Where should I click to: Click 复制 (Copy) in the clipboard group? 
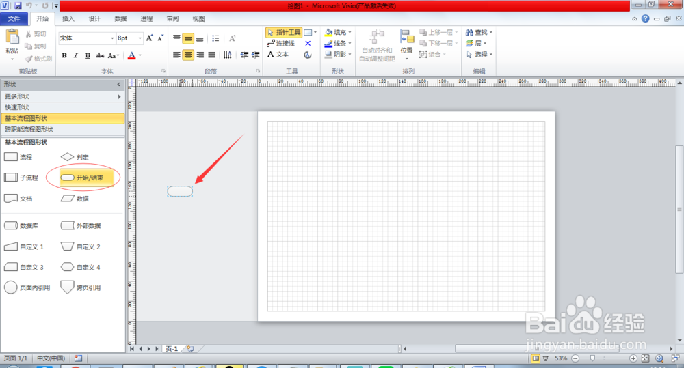tap(36, 46)
